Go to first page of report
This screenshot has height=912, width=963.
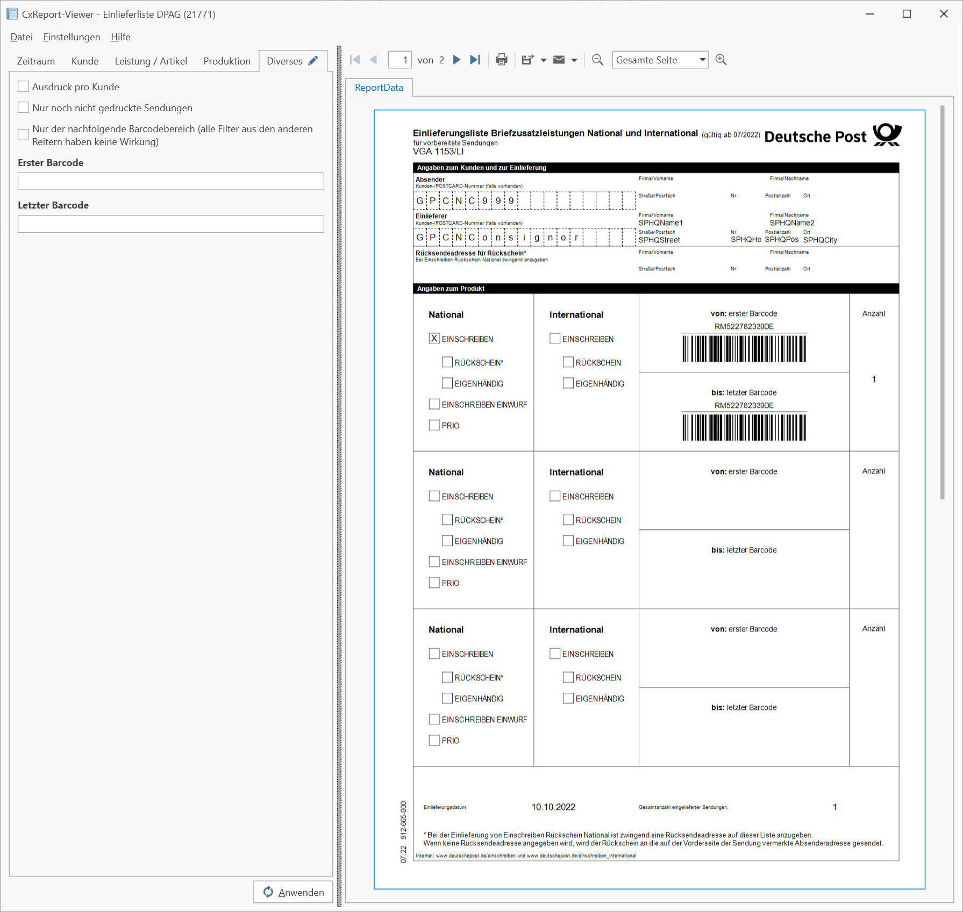click(x=355, y=60)
